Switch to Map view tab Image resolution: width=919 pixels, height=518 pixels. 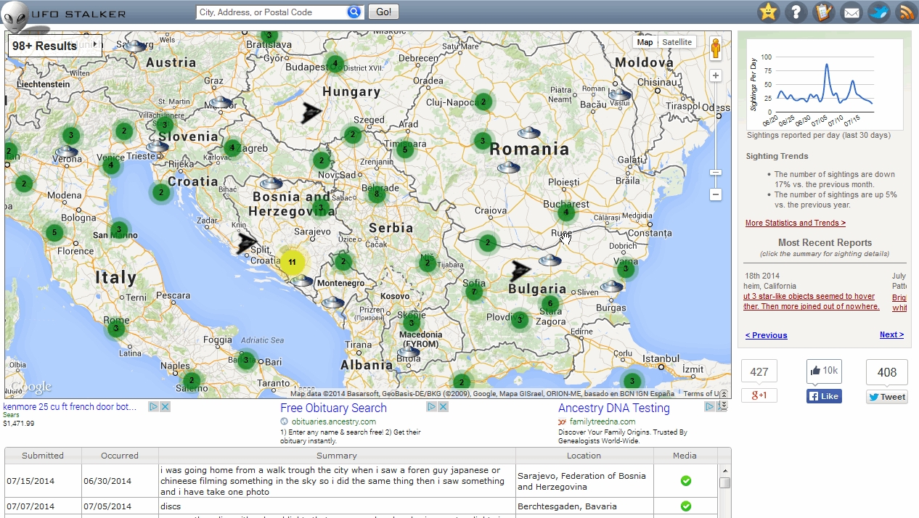click(645, 42)
